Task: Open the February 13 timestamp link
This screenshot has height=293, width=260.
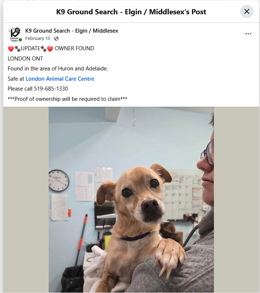Action: tap(37, 39)
